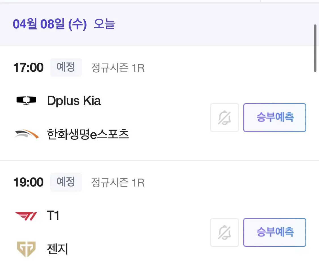Click the 젠지 team logo

26,249
